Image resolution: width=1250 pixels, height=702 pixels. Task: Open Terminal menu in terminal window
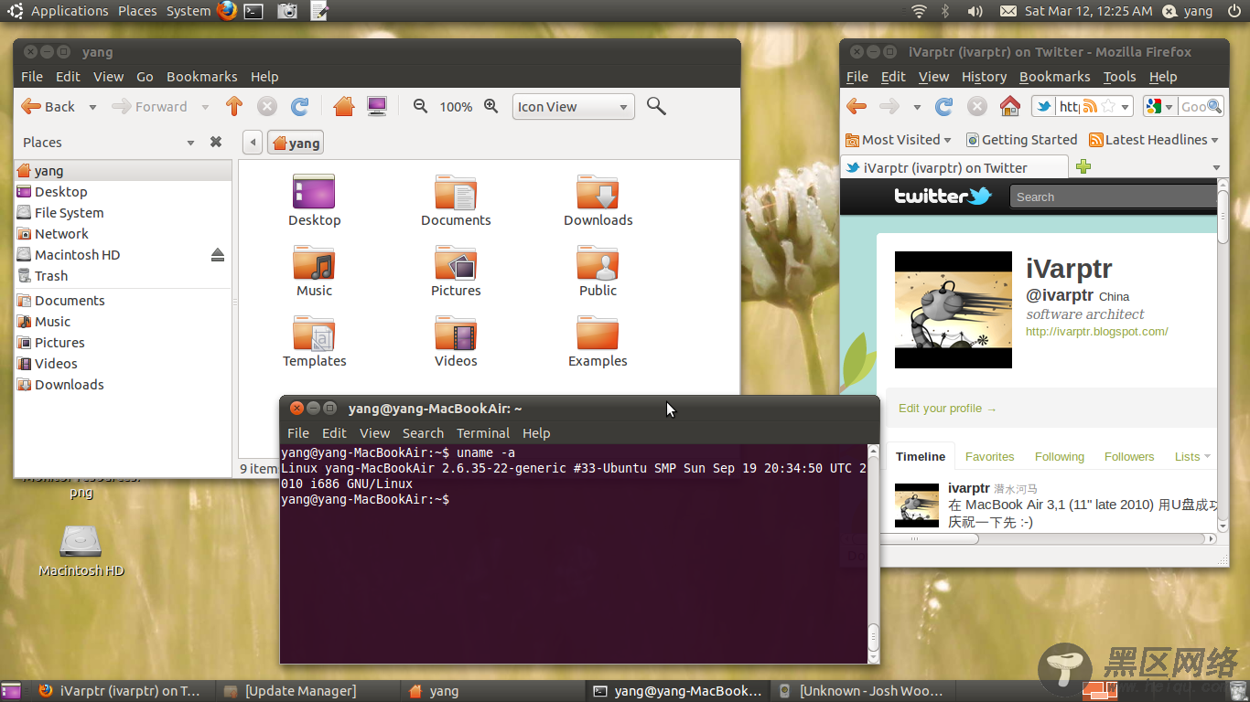click(x=483, y=433)
